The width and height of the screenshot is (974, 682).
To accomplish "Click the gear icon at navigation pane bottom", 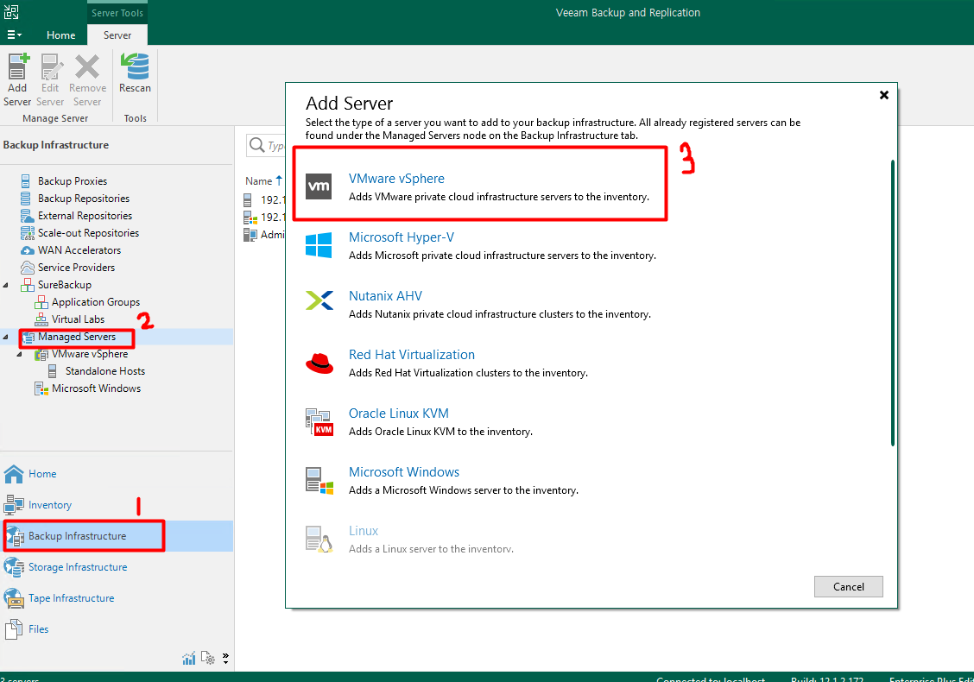I will pos(208,659).
